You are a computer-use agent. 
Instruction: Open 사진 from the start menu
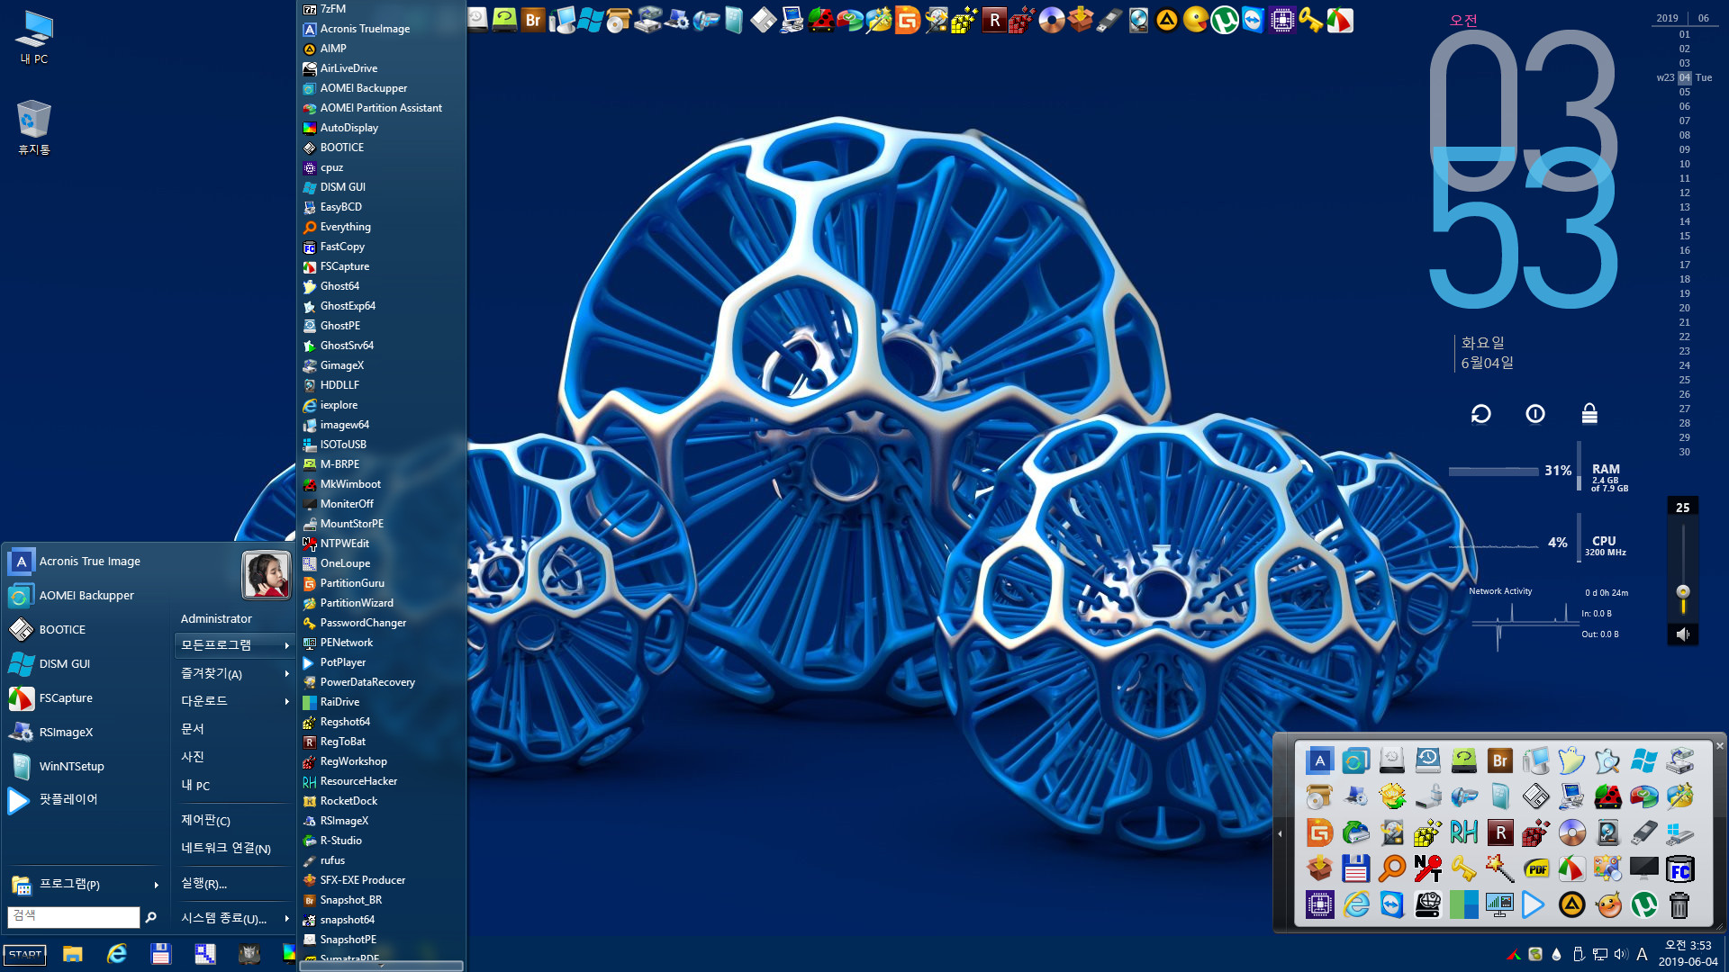pos(193,757)
